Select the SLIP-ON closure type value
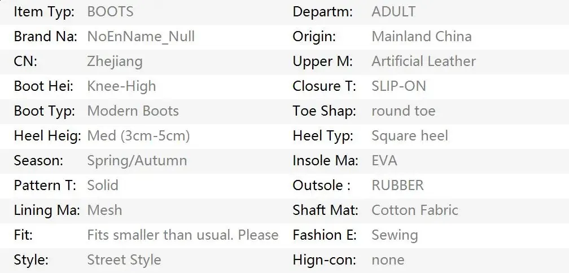This screenshot has width=569, height=273. click(x=399, y=86)
